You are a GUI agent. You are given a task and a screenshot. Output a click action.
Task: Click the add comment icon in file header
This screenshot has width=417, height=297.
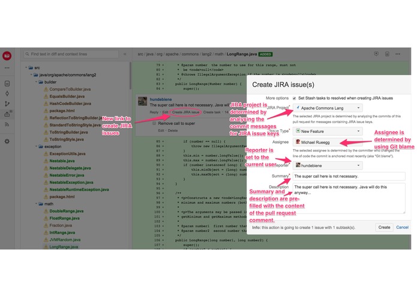tap(376, 54)
